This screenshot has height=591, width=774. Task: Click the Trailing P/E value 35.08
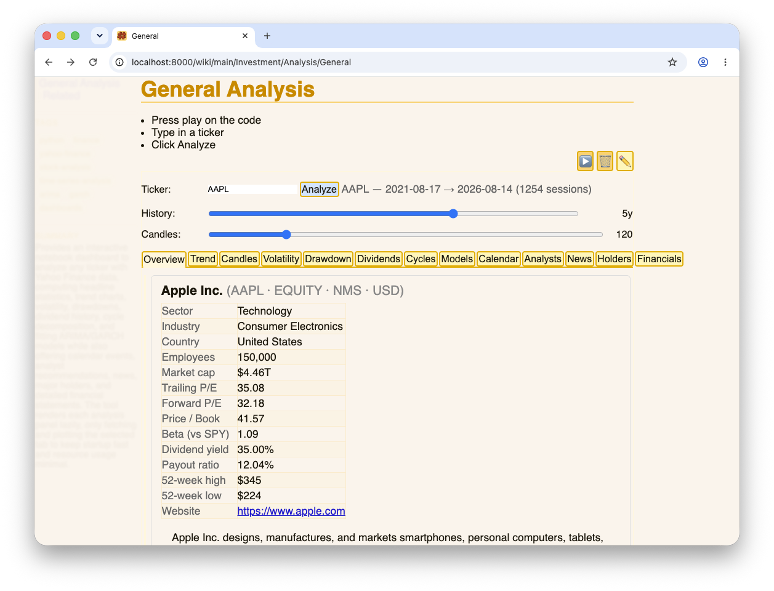[251, 388]
